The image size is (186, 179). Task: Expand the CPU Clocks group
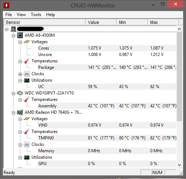[x=20, y=74]
